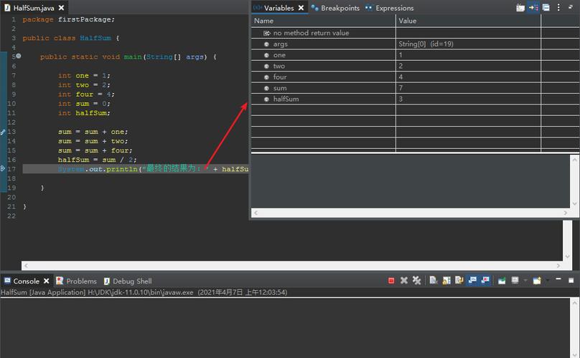Click Collapse All icon in Variables view

tap(546, 7)
